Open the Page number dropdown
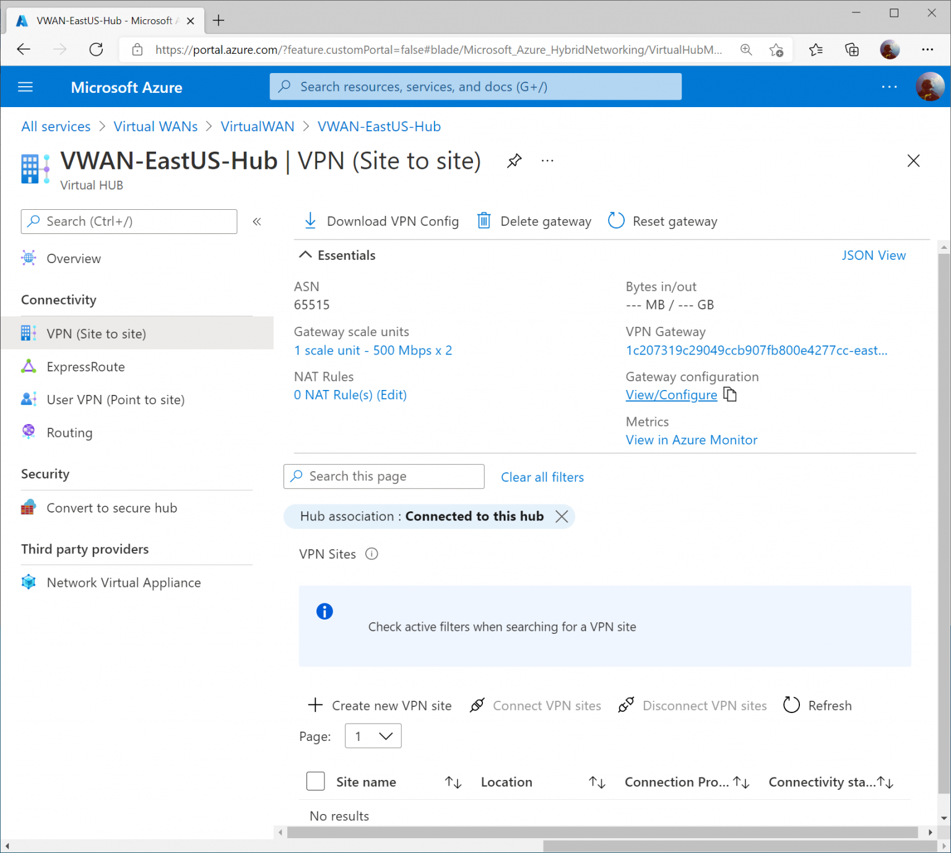 (373, 736)
